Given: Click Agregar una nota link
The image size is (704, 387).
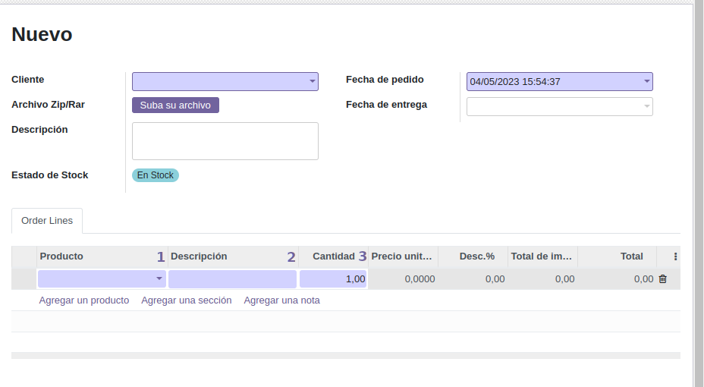Looking at the screenshot, I should point(281,300).
